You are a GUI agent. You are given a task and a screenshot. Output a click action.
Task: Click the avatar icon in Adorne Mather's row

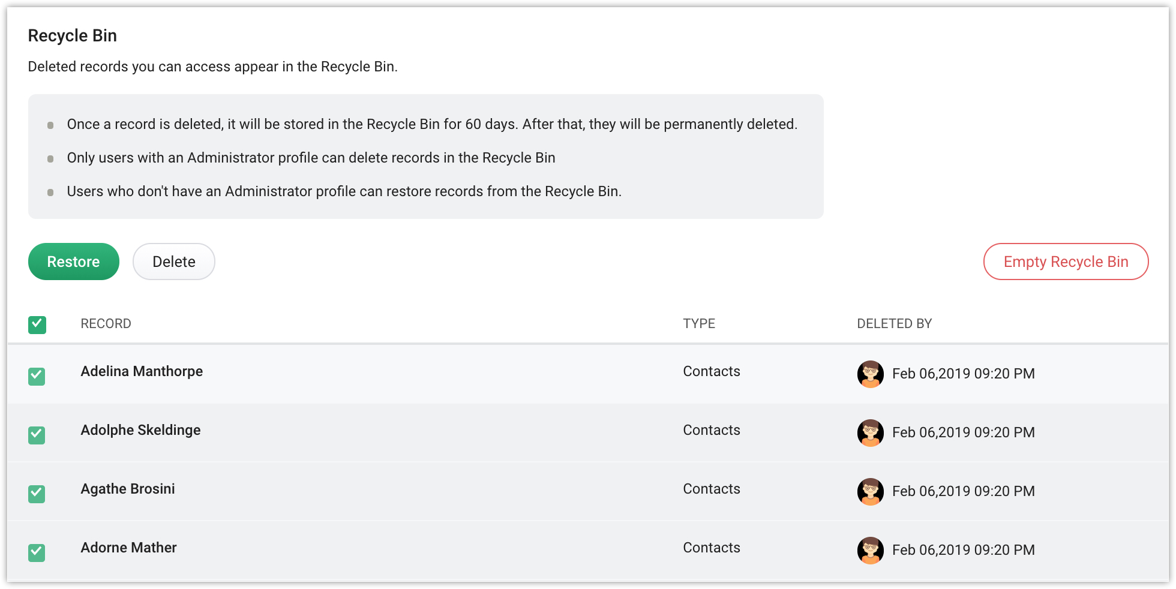pyautogui.click(x=870, y=550)
